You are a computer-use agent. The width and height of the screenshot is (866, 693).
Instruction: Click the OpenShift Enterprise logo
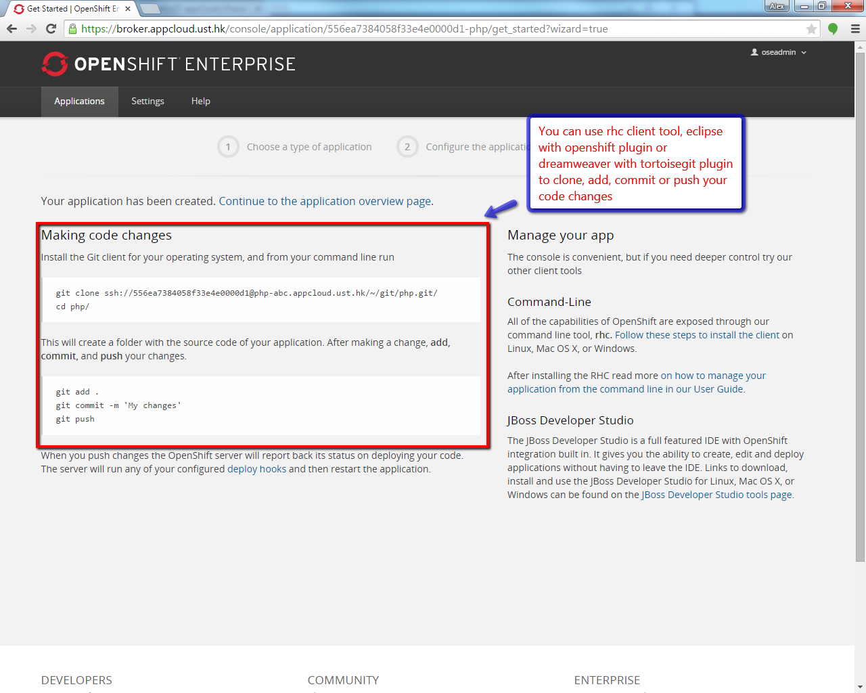168,64
